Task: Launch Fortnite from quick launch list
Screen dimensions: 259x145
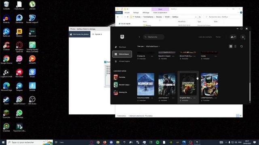Action: tap(122, 77)
